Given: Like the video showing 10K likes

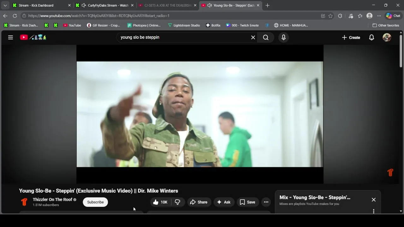Looking at the screenshot, I should pyautogui.click(x=160, y=202).
